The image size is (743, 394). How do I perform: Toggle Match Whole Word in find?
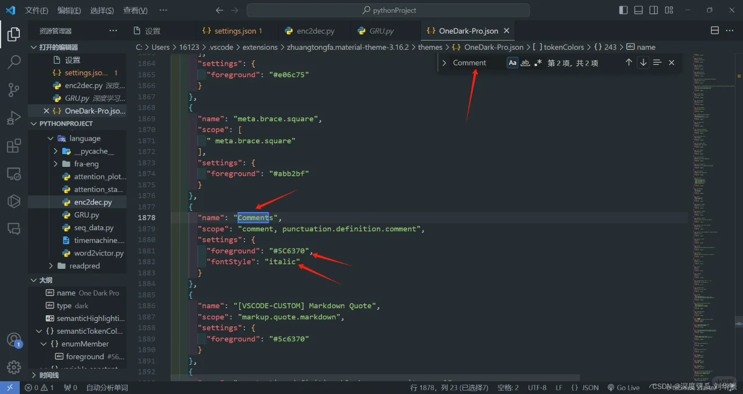(x=525, y=63)
